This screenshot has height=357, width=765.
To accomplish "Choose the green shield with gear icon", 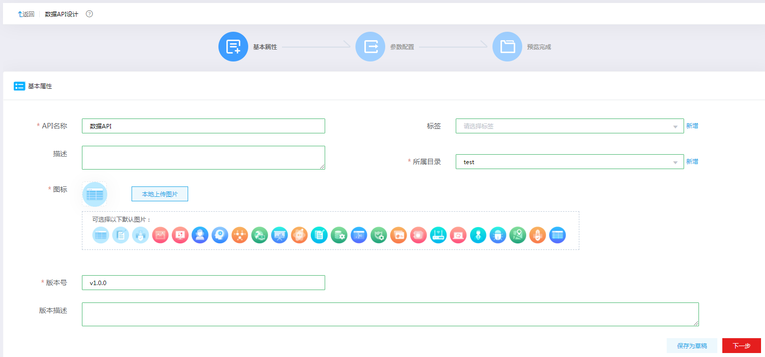I will (x=379, y=235).
